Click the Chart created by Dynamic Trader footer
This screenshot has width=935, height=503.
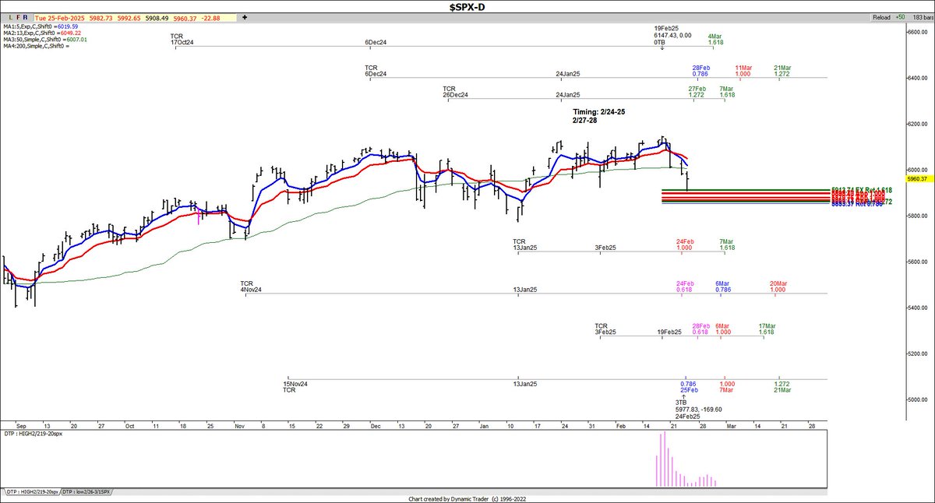click(x=467, y=499)
